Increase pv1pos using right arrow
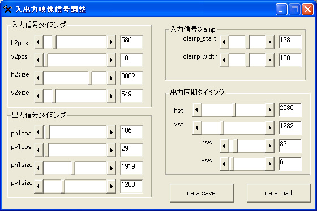This screenshot has width=317, height=211. (112, 150)
